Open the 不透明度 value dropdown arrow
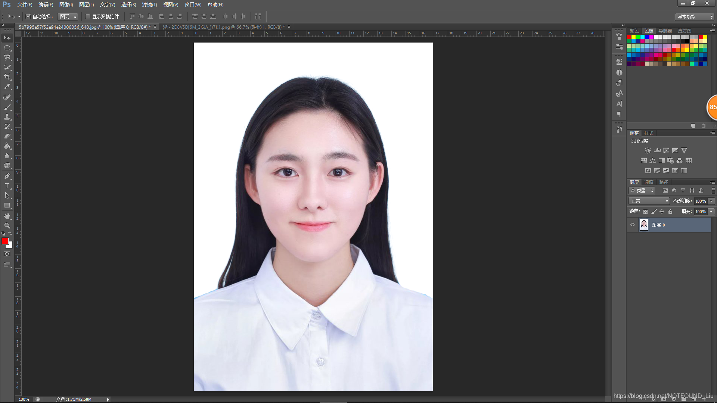The image size is (717, 403). point(711,201)
